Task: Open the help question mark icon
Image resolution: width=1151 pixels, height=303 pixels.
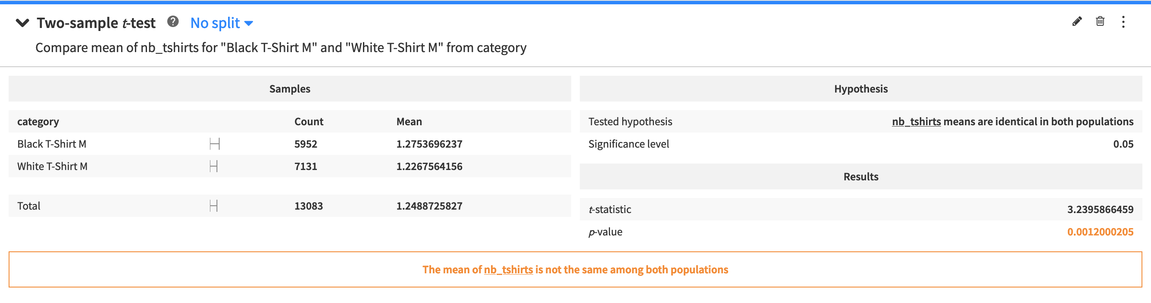Action: click(173, 22)
